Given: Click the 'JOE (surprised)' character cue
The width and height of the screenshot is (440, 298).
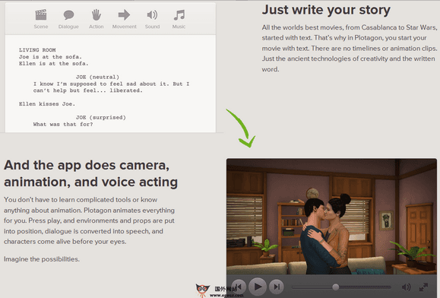Looking at the screenshot, I should (x=101, y=117).
